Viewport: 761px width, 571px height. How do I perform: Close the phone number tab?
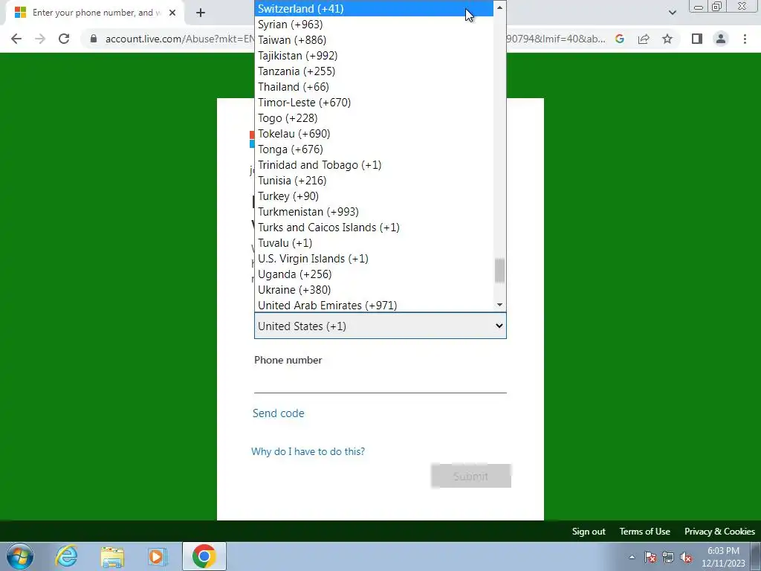pos(172,13)
